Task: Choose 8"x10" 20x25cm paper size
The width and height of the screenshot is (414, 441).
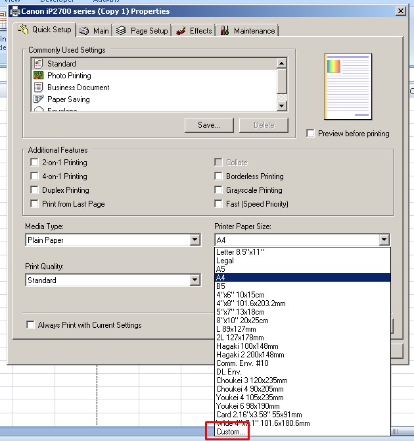Action: click(x=302, y=321)
